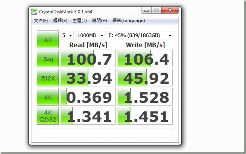Click the 4K QD32 write result 1.451

[145, 116]
